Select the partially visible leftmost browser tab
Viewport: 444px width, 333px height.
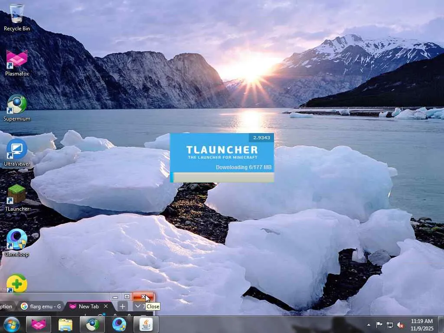tap(6, 307)
